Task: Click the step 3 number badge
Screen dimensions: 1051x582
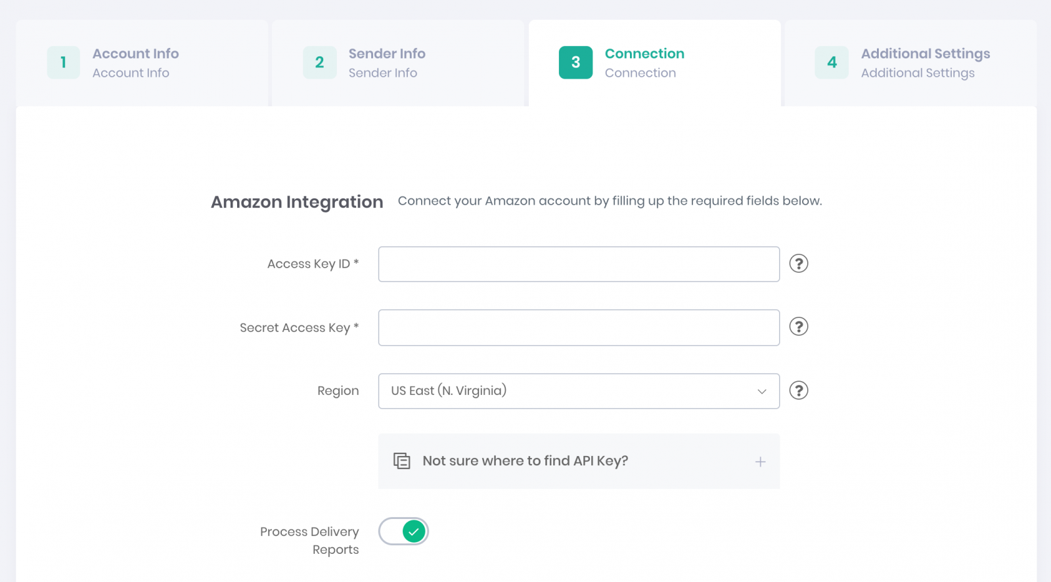Action: (x=575, y=62)
